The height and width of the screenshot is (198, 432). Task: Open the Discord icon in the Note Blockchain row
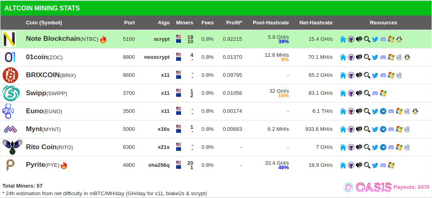[x=383, y=39]
